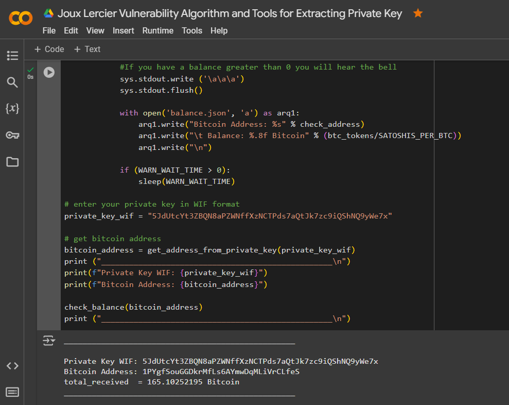Open the Variables {x} panel
509x405 pixels.
[12, 108]
